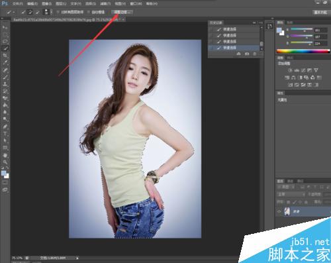
Task: Add a Vibrance adjustment
Action: click(x=316, y=70)
